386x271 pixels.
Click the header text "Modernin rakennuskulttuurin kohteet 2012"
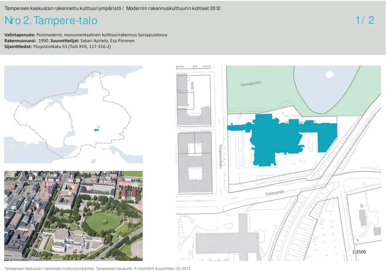pos(173,8)
